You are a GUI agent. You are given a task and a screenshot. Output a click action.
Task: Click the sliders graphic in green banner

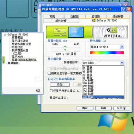click(x=60, y=32)
